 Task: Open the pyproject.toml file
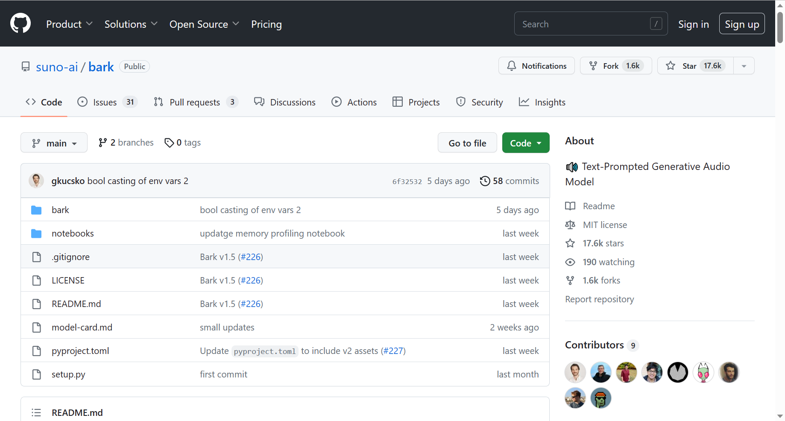pos(80,351)
